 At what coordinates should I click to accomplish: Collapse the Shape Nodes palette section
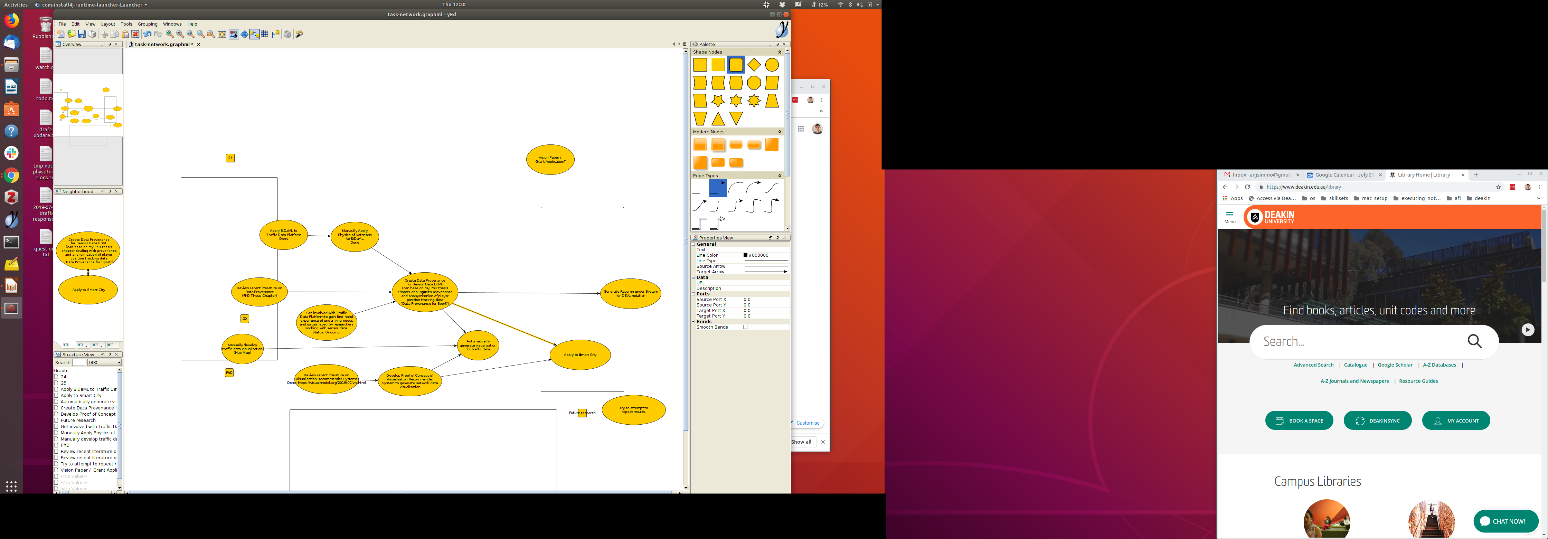[780, 52]
